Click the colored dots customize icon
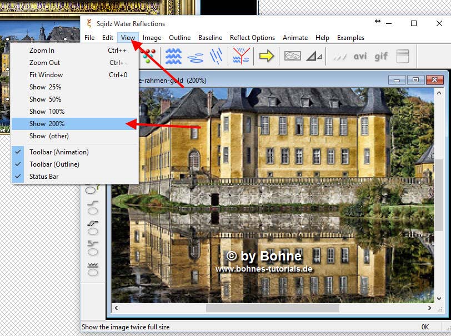This screenshot has height=336, width=451. point(148,56)
